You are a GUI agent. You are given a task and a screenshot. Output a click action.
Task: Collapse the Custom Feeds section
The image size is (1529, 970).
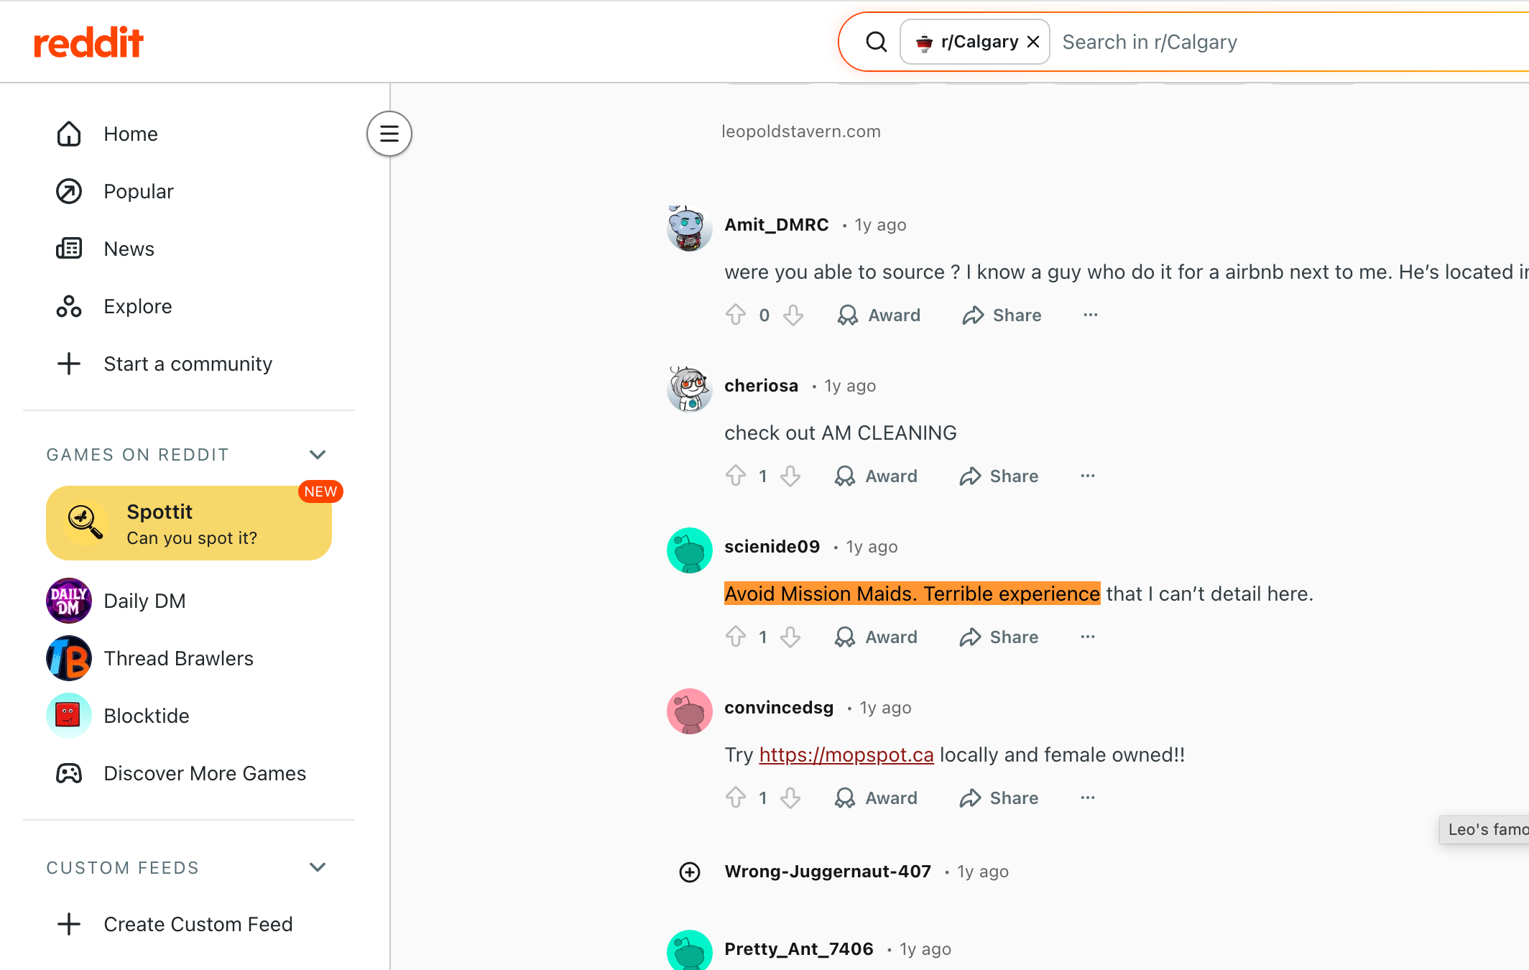click(318, 867)
